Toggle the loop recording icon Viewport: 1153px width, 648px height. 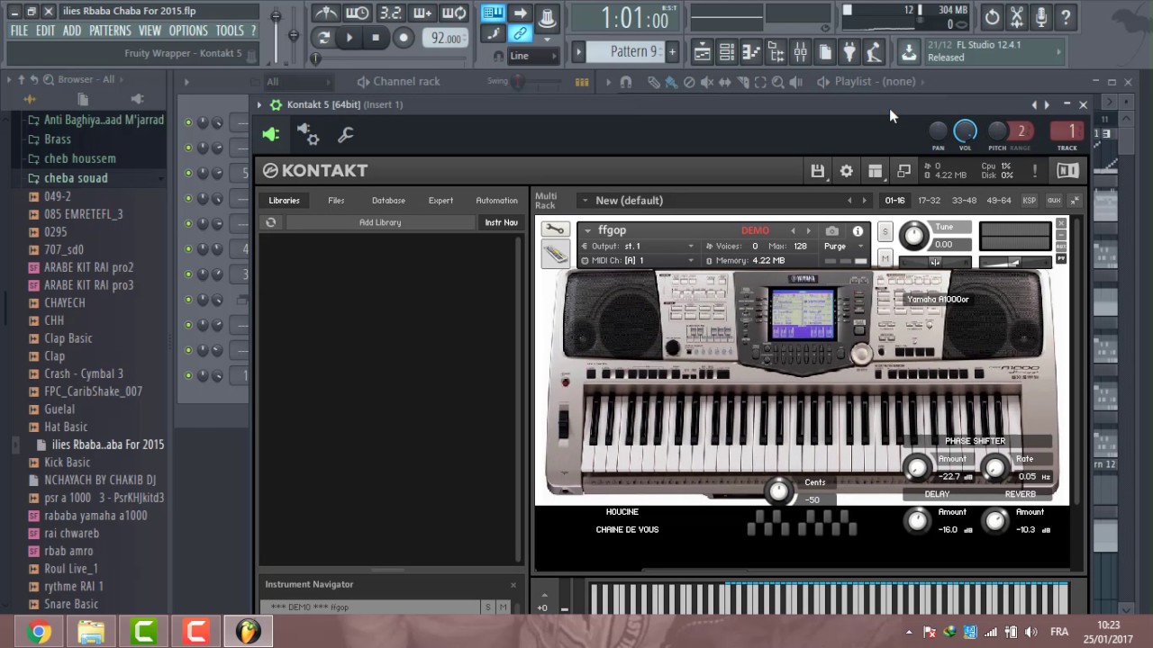[x=454, y=13]
